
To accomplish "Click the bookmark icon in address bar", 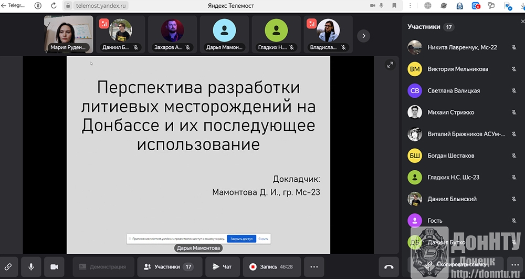I will point(395,6).
